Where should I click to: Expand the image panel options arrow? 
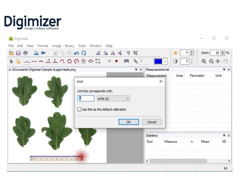point(136,69)
